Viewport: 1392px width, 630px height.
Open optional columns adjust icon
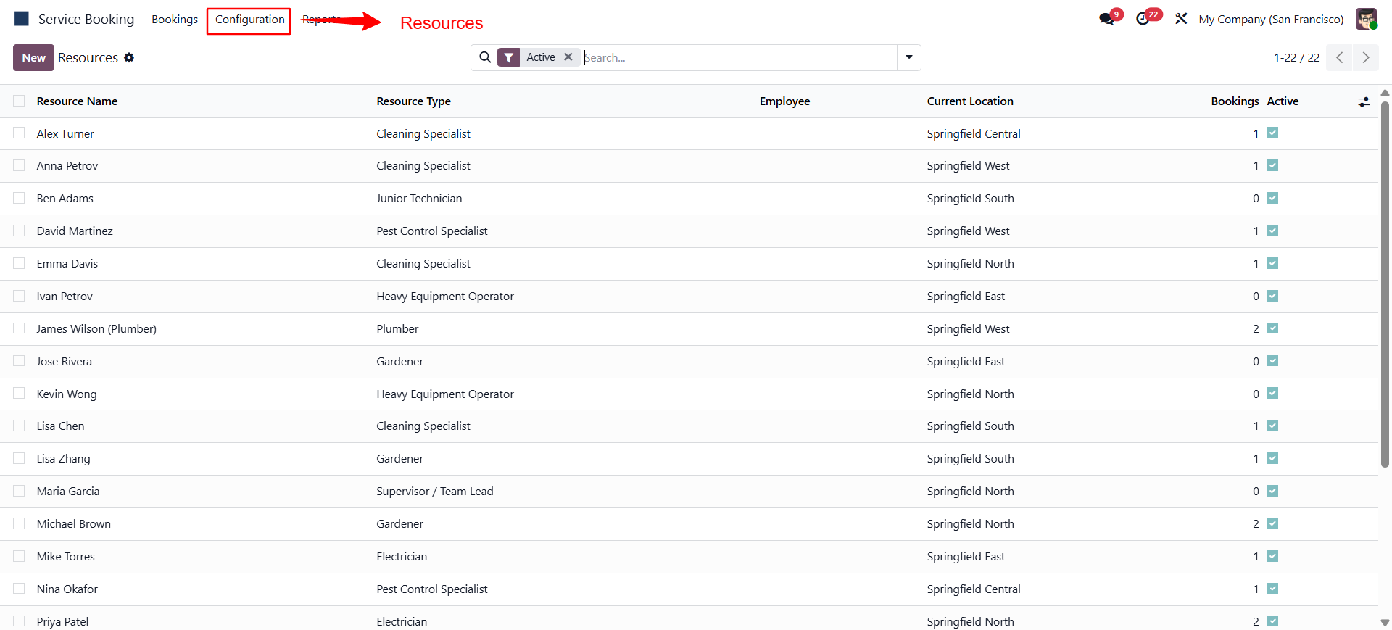[1364, 101]
